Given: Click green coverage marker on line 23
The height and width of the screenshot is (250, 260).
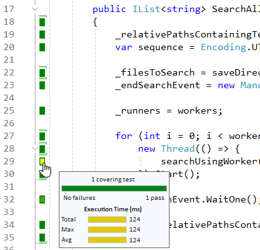Looking at the screenshot, I should click(x=42, y=86).
